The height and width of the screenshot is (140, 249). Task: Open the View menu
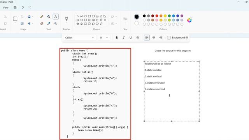5,8
